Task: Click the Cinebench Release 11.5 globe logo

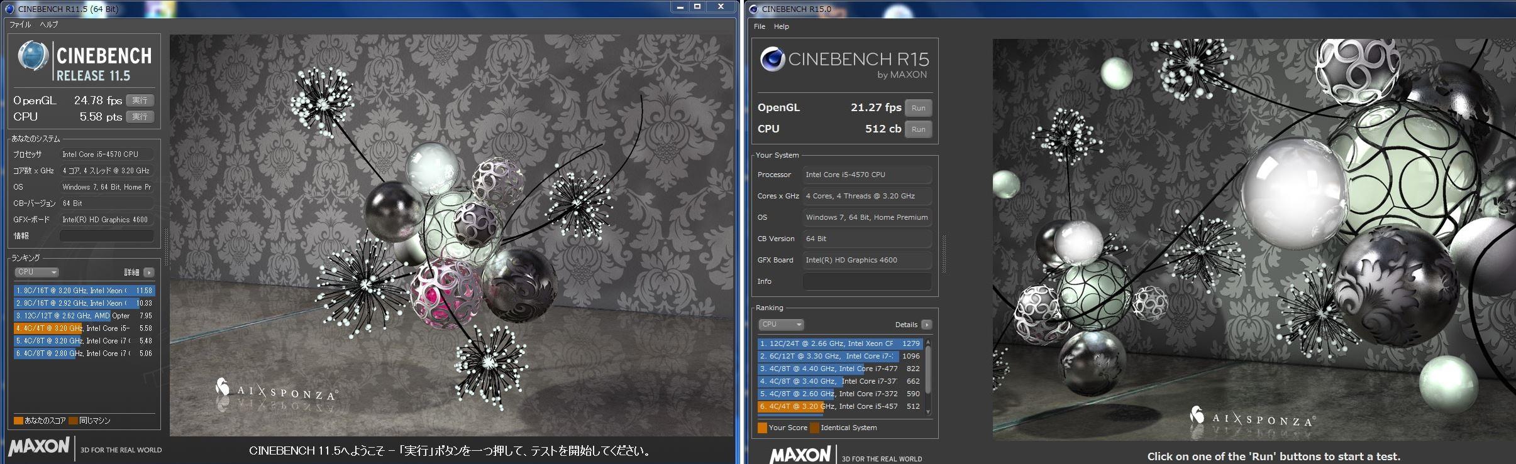Action: [x=33, y=57]
